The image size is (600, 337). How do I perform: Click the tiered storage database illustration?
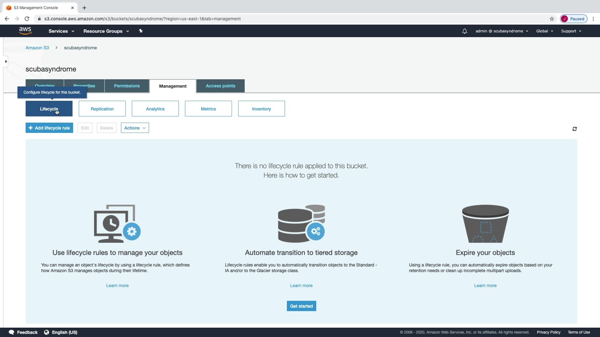(x=301, y=224)
